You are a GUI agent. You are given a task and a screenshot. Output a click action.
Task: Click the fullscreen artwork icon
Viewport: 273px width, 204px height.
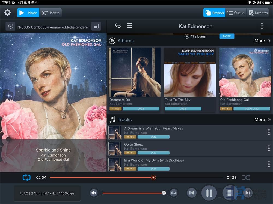96,26
